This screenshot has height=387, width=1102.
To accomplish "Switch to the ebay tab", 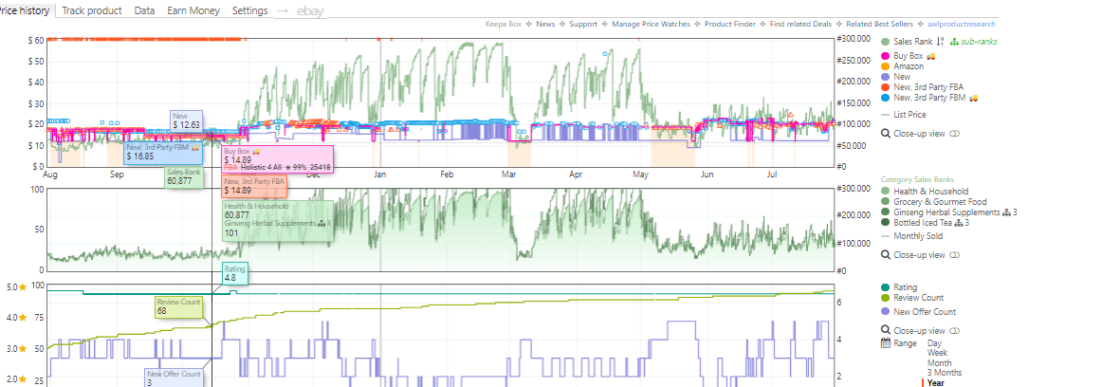I will point(311,10).
